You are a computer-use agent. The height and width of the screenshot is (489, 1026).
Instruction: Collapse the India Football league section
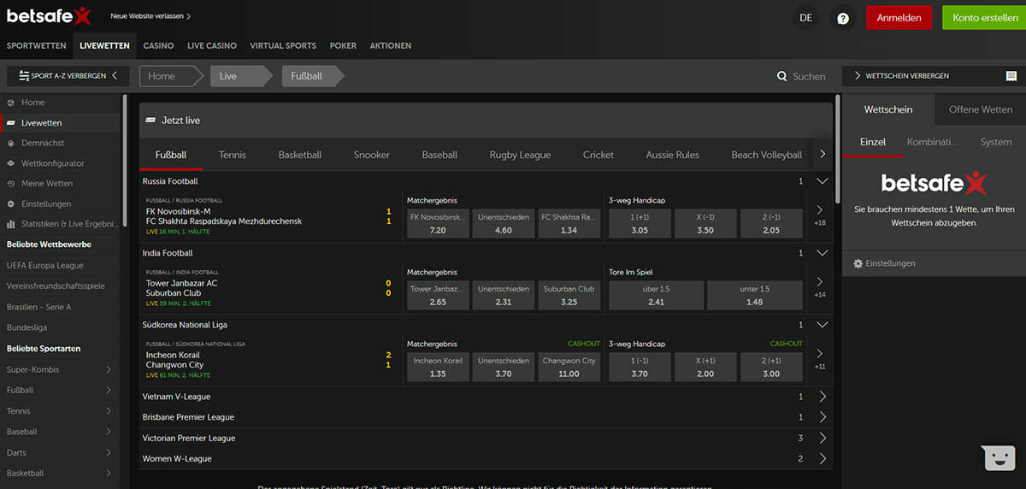823,253
